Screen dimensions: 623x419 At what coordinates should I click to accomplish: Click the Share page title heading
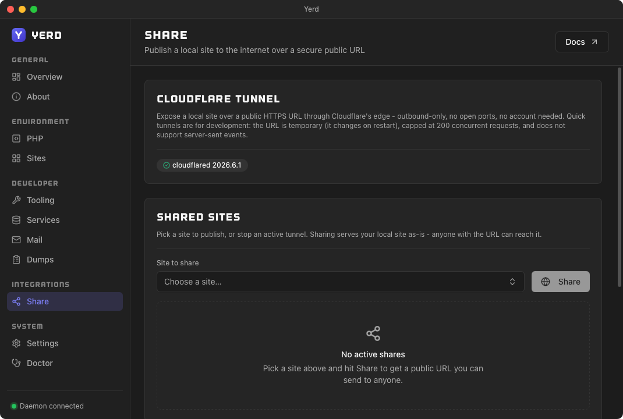[x=166, y=35]
